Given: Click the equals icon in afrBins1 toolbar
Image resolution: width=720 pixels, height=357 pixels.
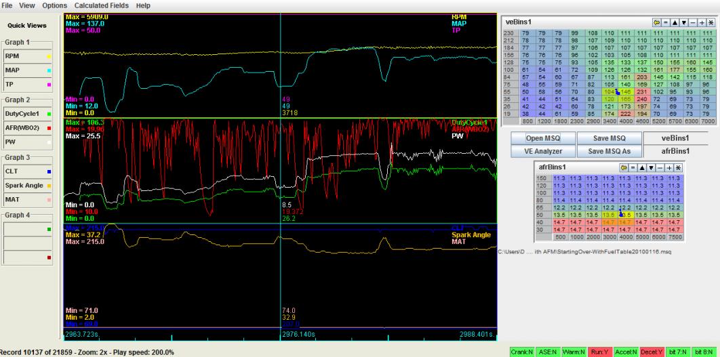Looking at the screenshot, I should (633, 167).
